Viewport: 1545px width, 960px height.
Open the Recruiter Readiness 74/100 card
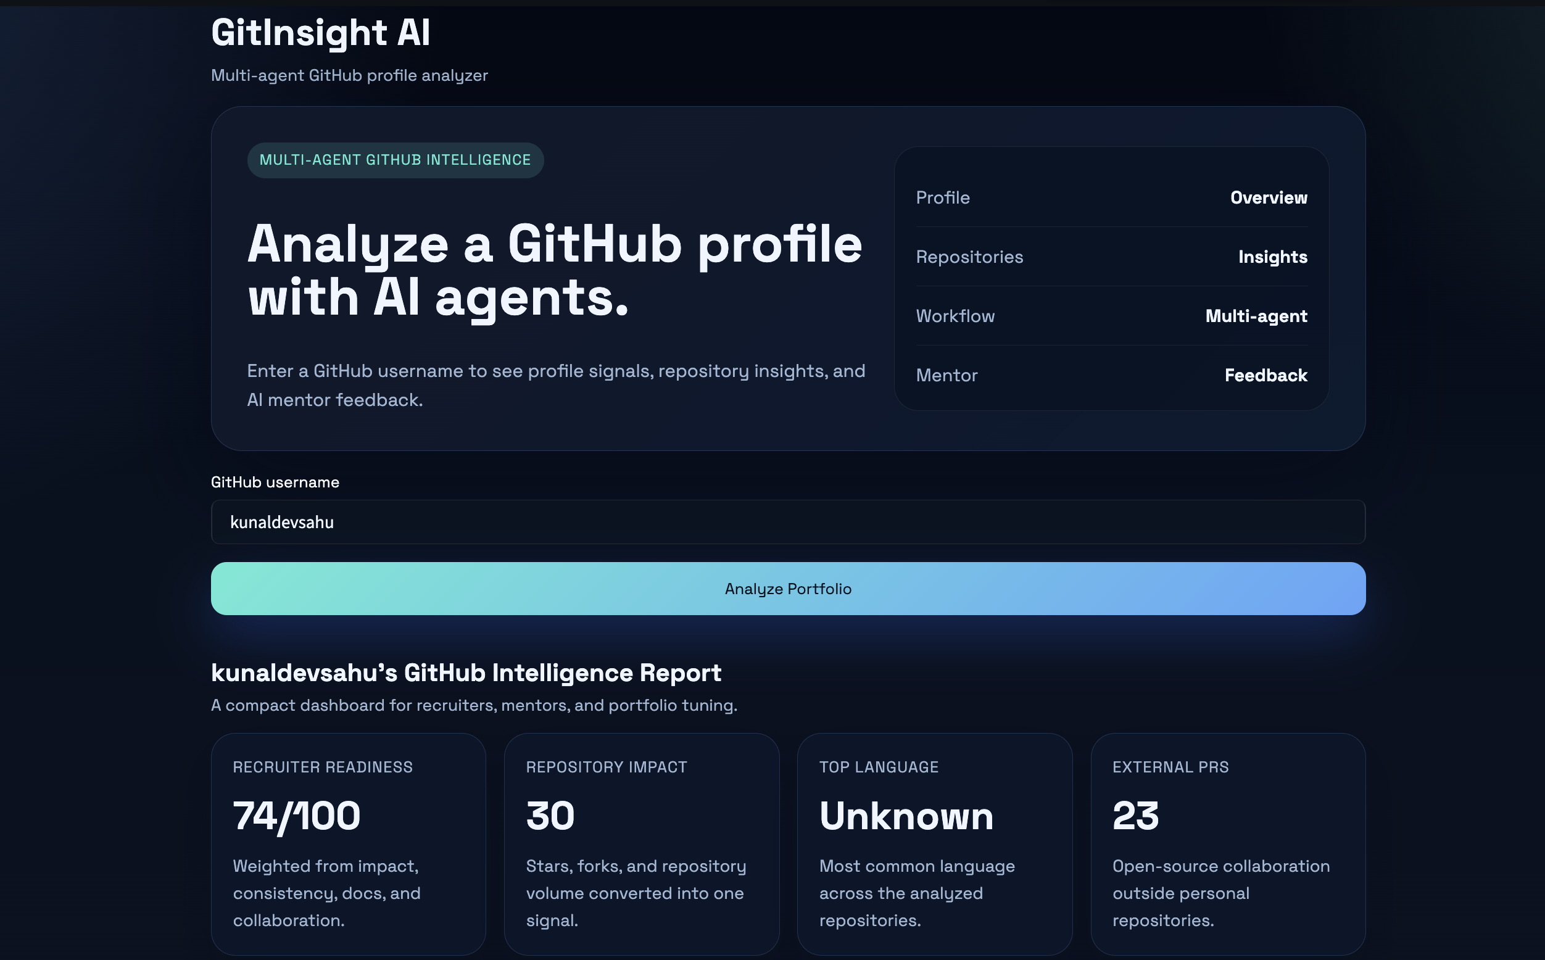coord(348,844)
